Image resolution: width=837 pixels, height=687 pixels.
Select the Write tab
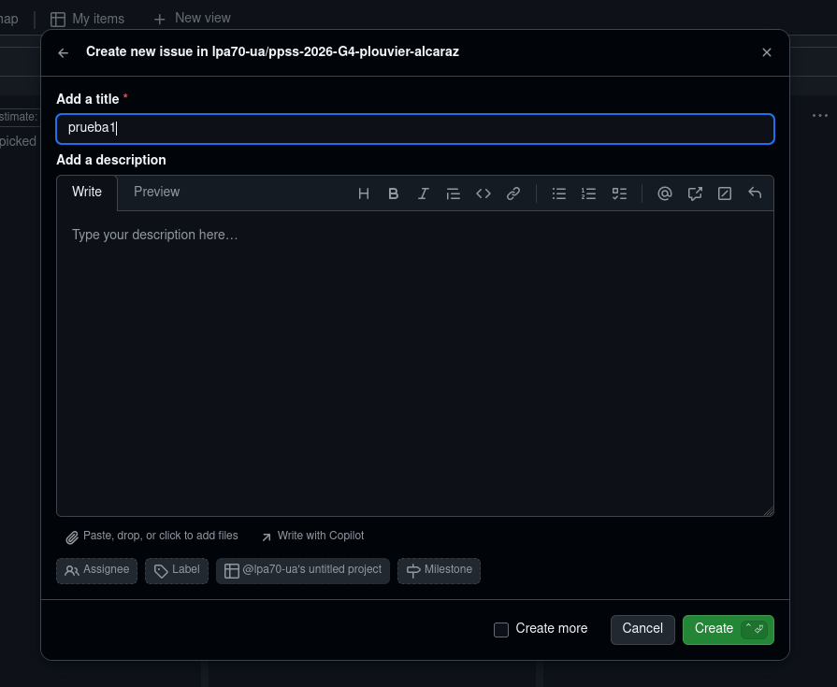coord(87,192)
